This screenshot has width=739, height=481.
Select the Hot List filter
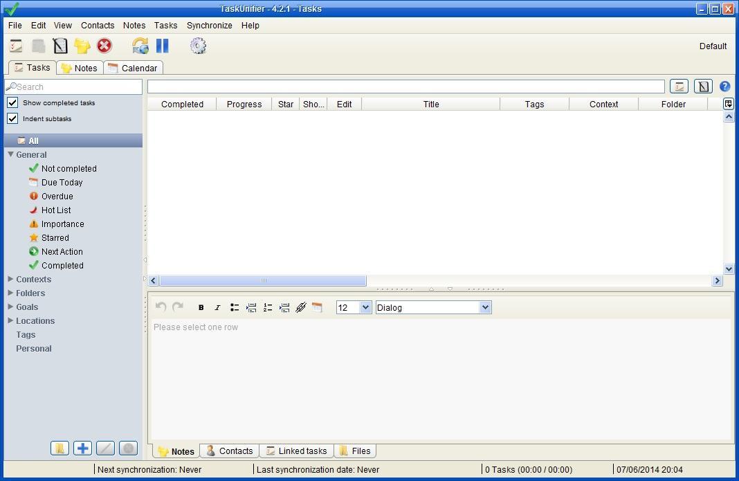(56, 210)
